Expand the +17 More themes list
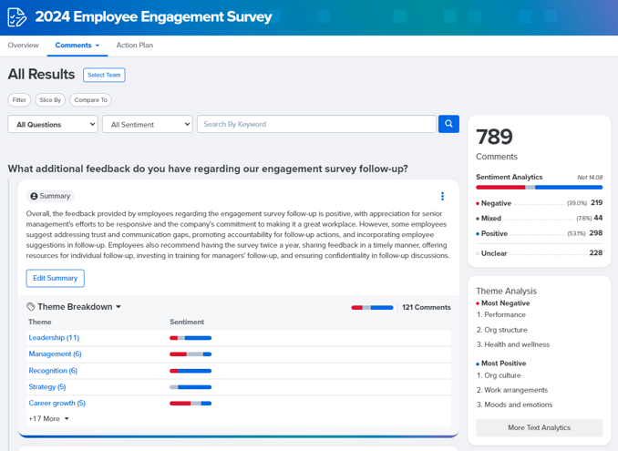Image resolution: width=618 pixels, height=451 pixels. point(49,419)
